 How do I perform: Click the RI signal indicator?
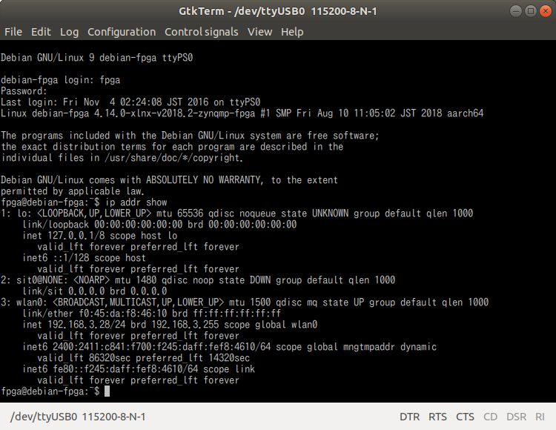tap(540, 417)
